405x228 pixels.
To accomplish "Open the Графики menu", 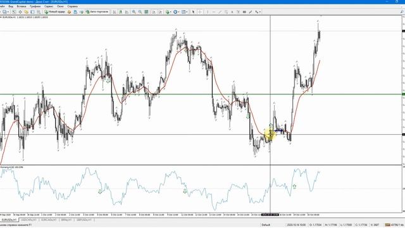I will coord(35,6).
